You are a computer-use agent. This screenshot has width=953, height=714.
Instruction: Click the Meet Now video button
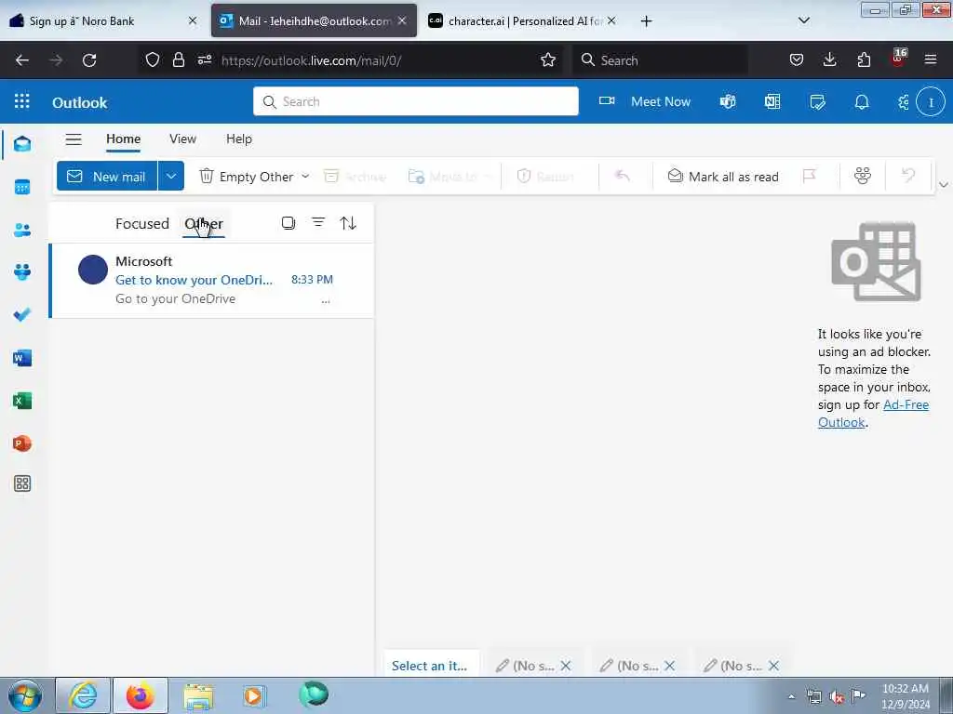(645, 101)
